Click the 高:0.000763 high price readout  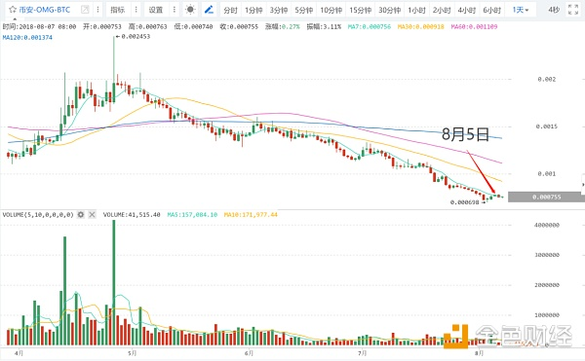148,27
